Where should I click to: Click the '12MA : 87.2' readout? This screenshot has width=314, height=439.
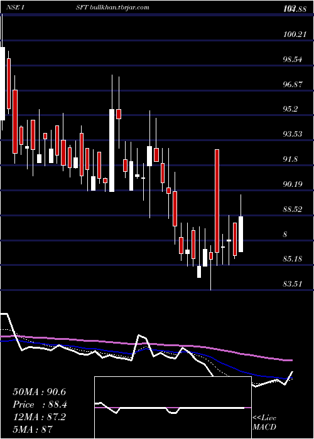point(39,416)
